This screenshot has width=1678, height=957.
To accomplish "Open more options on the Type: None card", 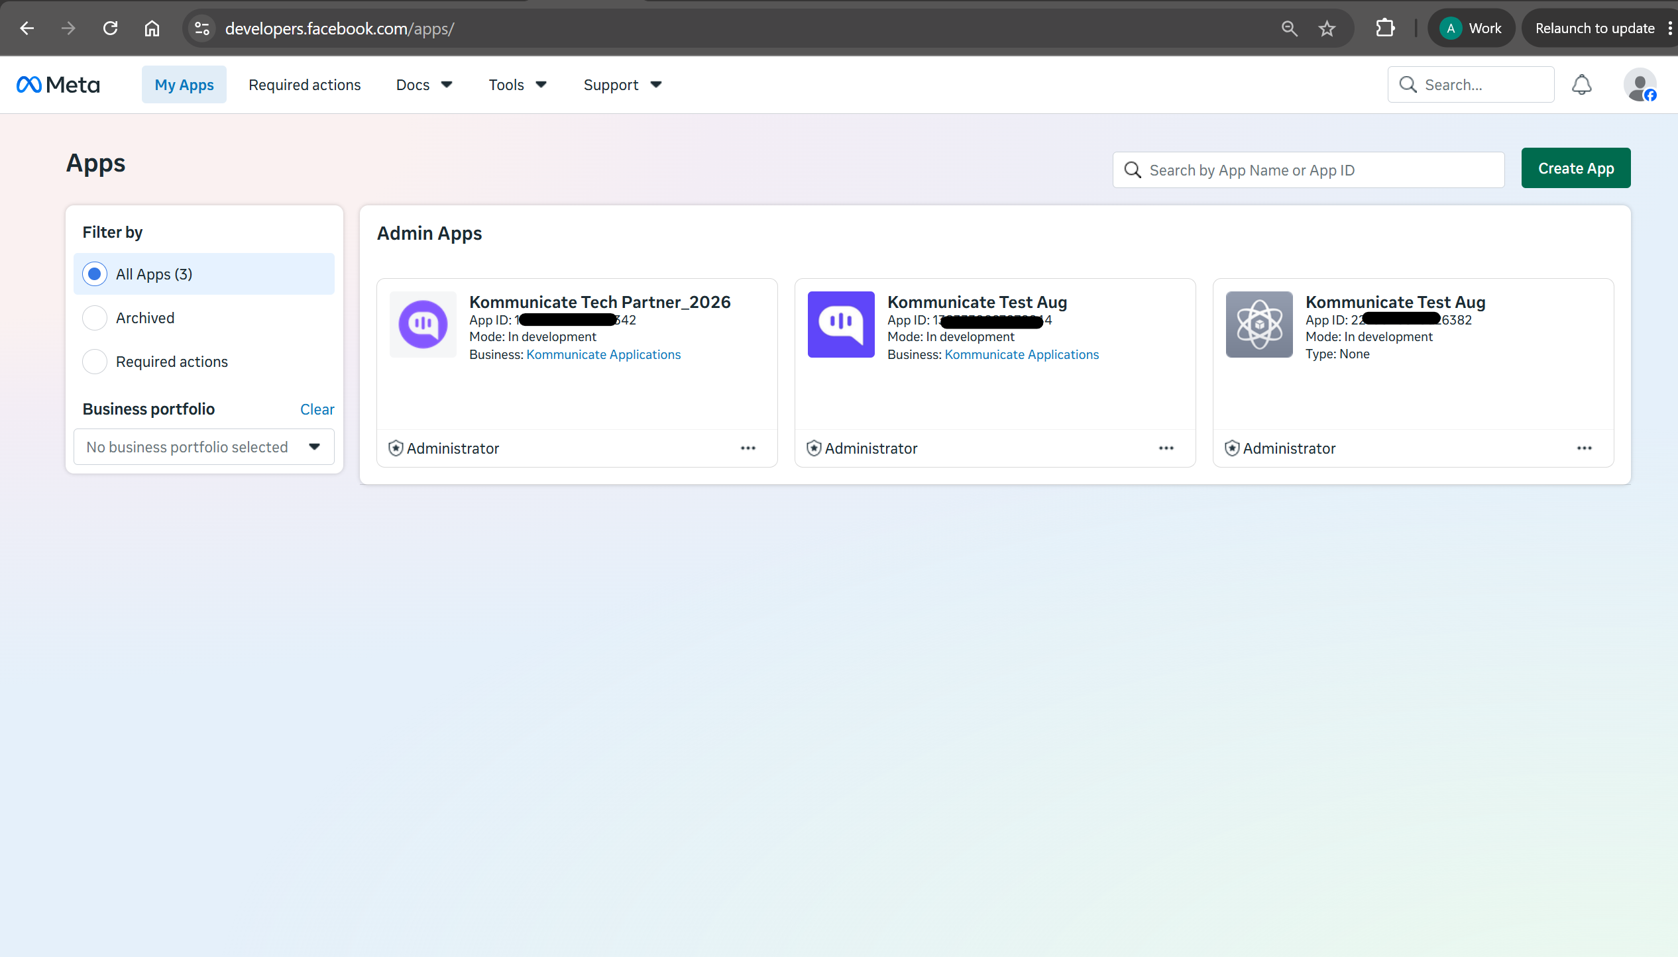I will (x=1585, y=448).
